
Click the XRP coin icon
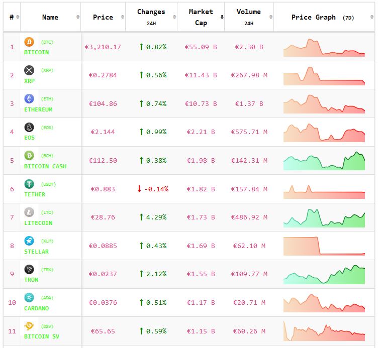click(29, 70)
